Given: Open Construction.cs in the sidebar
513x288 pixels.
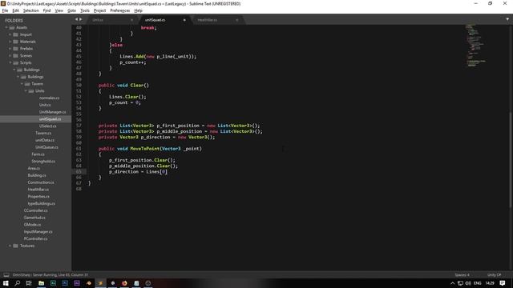Looking at the screenshot, I should pyautogui.click(x=41, y=182).
